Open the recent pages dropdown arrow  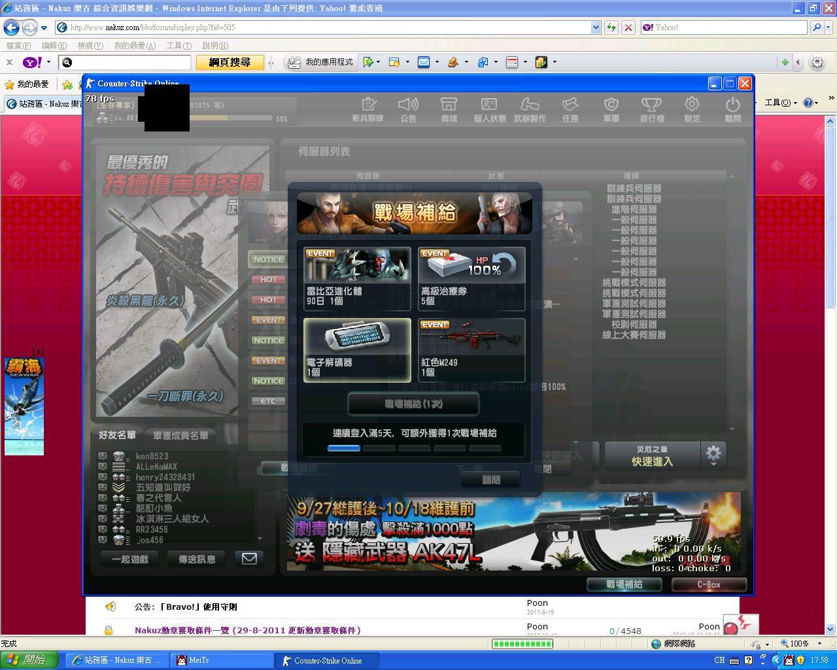(x=44, y=27)
